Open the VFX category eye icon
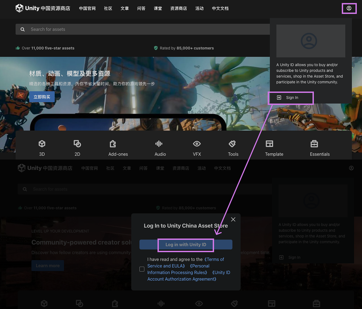The image size is (362, 309). 197,144
